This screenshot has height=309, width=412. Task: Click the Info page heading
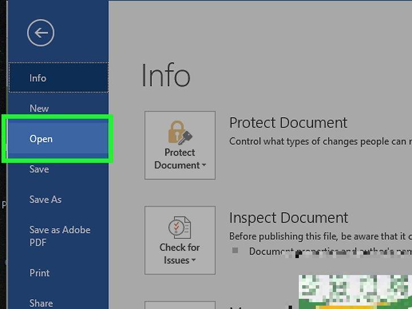165,75
